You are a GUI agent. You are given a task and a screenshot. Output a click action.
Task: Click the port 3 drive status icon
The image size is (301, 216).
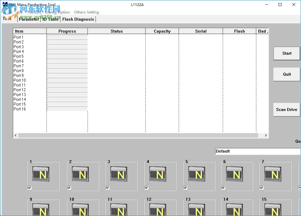pyautogui.click(x=119, y=174)
